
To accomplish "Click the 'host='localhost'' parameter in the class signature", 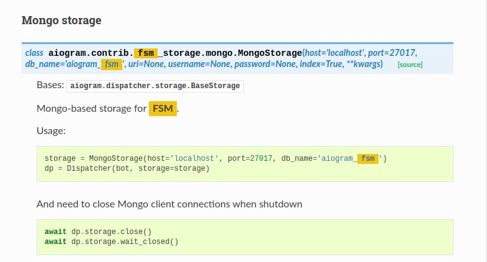I will [x=334, y=53].
